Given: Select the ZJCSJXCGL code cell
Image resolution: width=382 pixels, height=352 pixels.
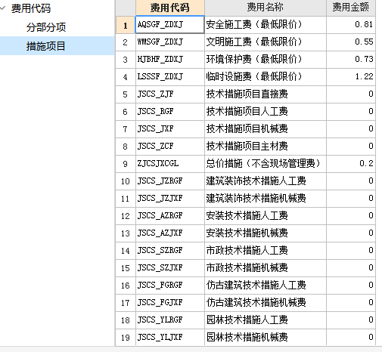Looking at the screenshot, I should click(x=170, y=164).
